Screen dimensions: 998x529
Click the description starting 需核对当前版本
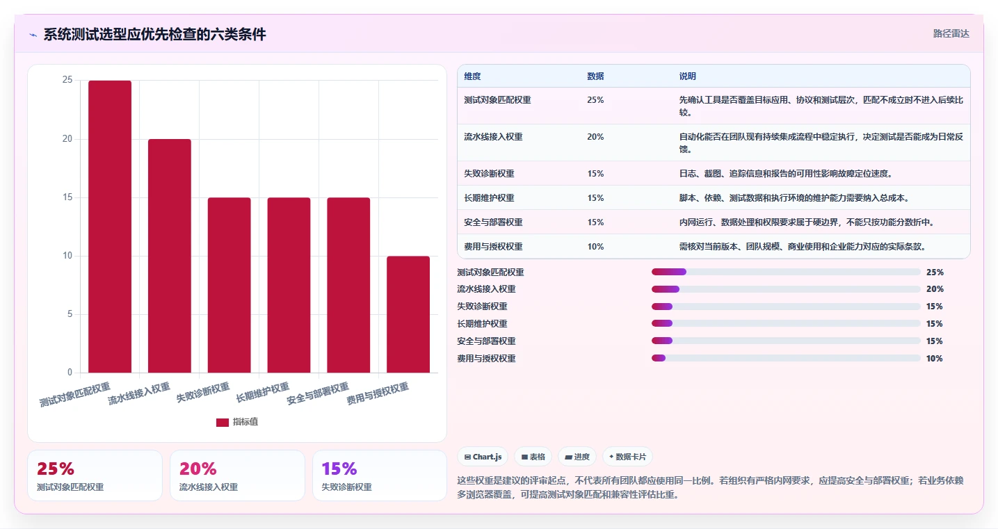[803, 247]
